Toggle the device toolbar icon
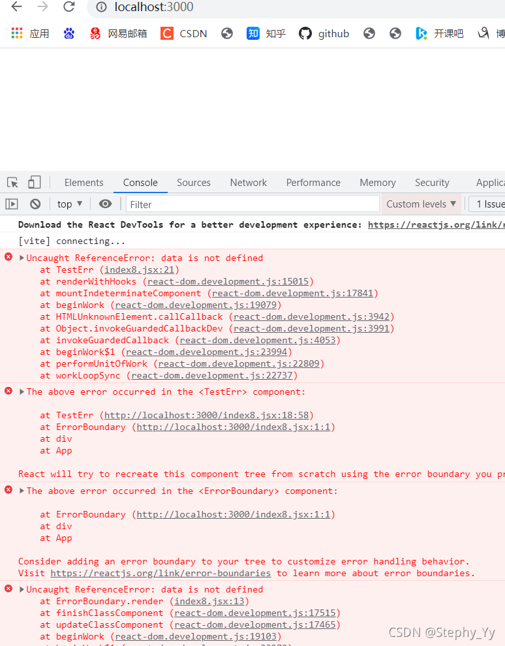 (x=34, y=182)
